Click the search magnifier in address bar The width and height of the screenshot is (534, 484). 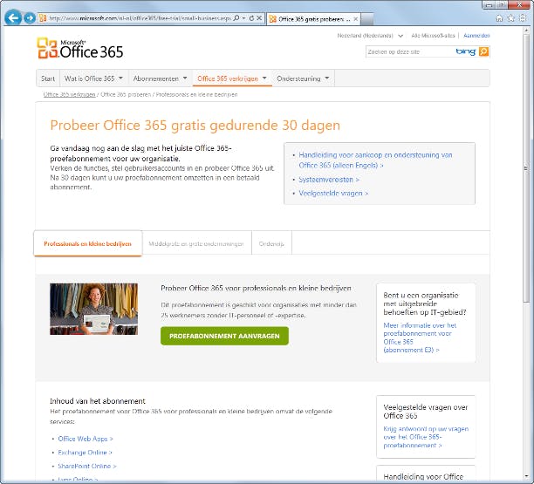(x=236, y=18)
